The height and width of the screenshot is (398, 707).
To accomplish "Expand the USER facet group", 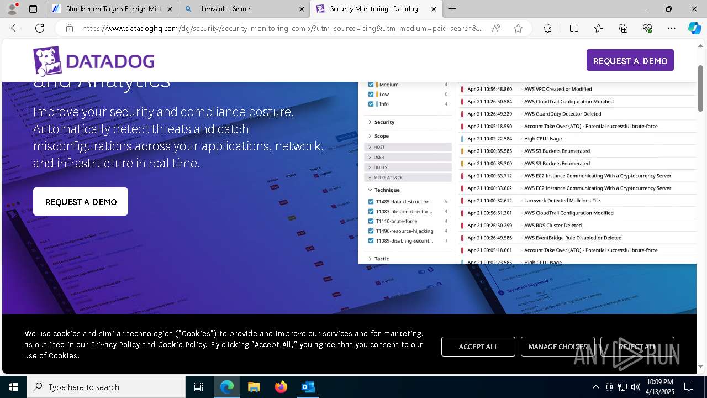I will [x=408, y=157].
